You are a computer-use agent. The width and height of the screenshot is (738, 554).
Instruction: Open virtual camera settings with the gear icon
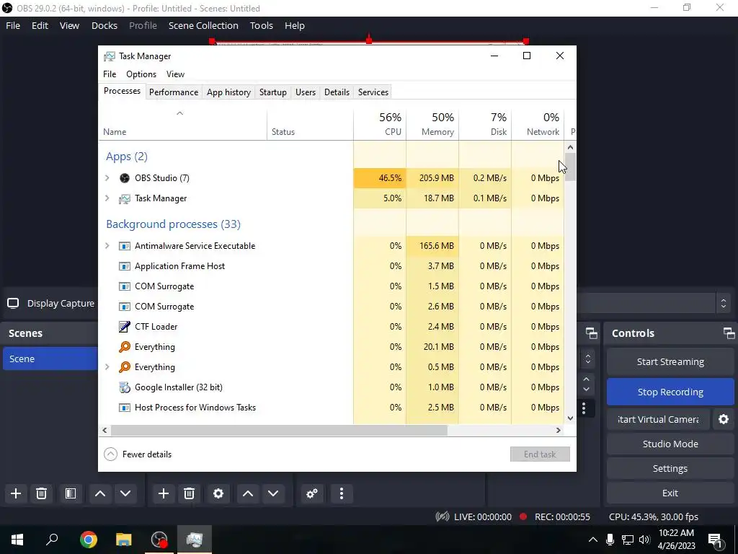tap(724, 419)
